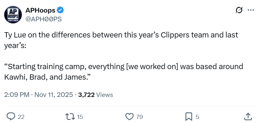Open the share icon menu
The image size is (257, 123).
click(248, 117)
